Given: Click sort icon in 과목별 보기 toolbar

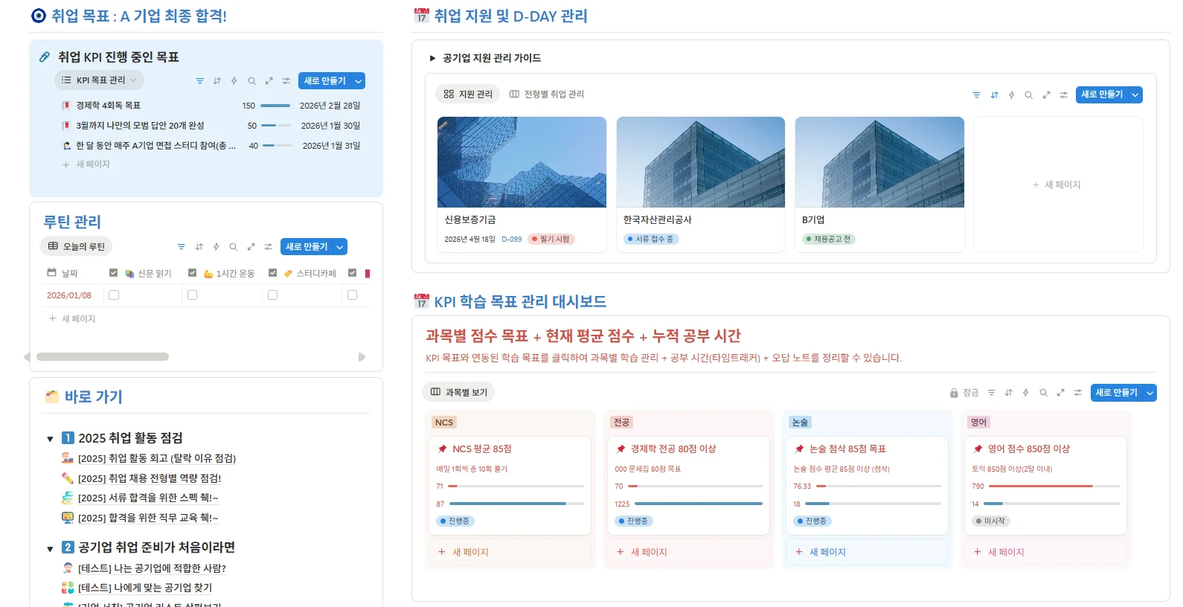Looking at the screenshot, I should pyautogui.click(x=1008, y=393).
